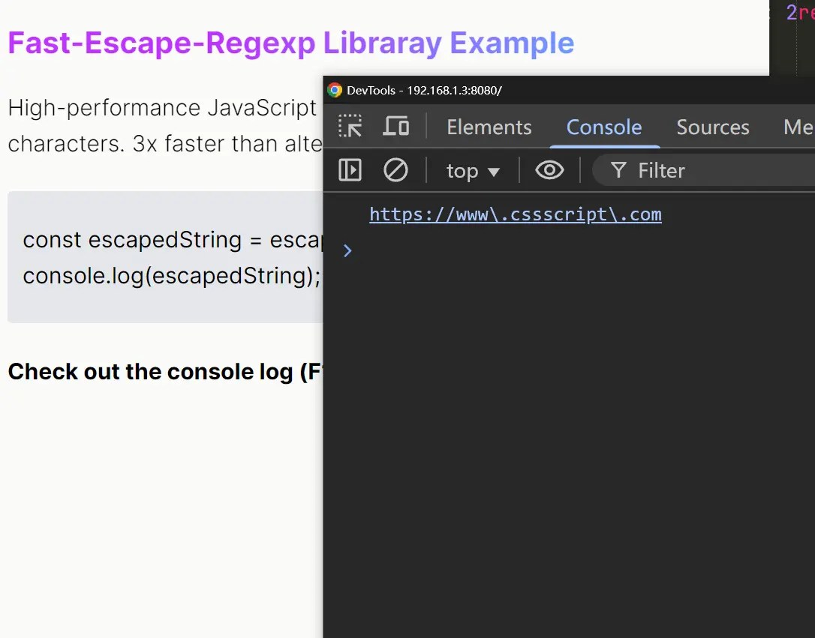
Task: Open the Sources panel
Action: click(x=712, y=127)
